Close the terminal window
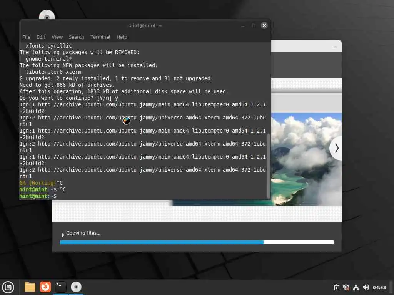 coord(264,25)
